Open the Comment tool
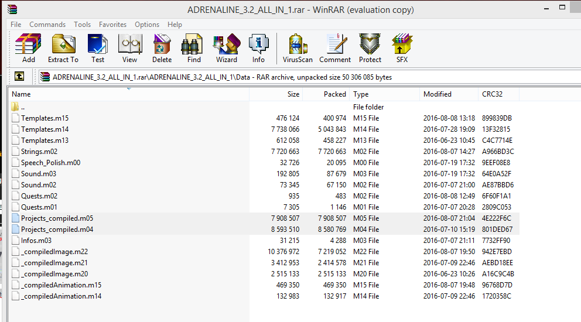The height and width of the screenshot is (322, 581). [335, 48]
